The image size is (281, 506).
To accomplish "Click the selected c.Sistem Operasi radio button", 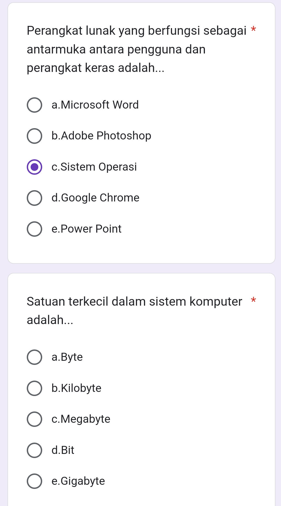I will [x=34, y=167].
